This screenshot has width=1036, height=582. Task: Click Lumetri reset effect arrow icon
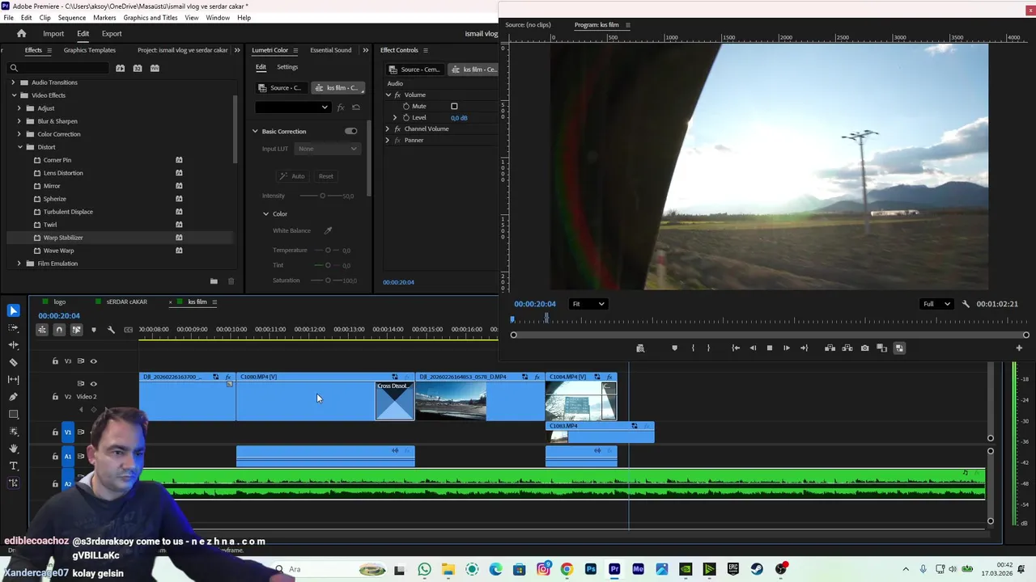[x=356, y=107]
